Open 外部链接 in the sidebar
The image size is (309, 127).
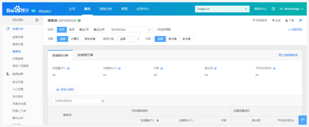(x=18, y=59)
